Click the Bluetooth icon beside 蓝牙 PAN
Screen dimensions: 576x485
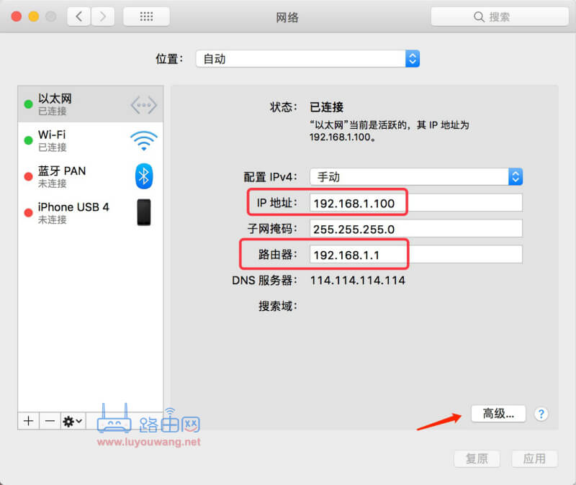tap(143, 176)
